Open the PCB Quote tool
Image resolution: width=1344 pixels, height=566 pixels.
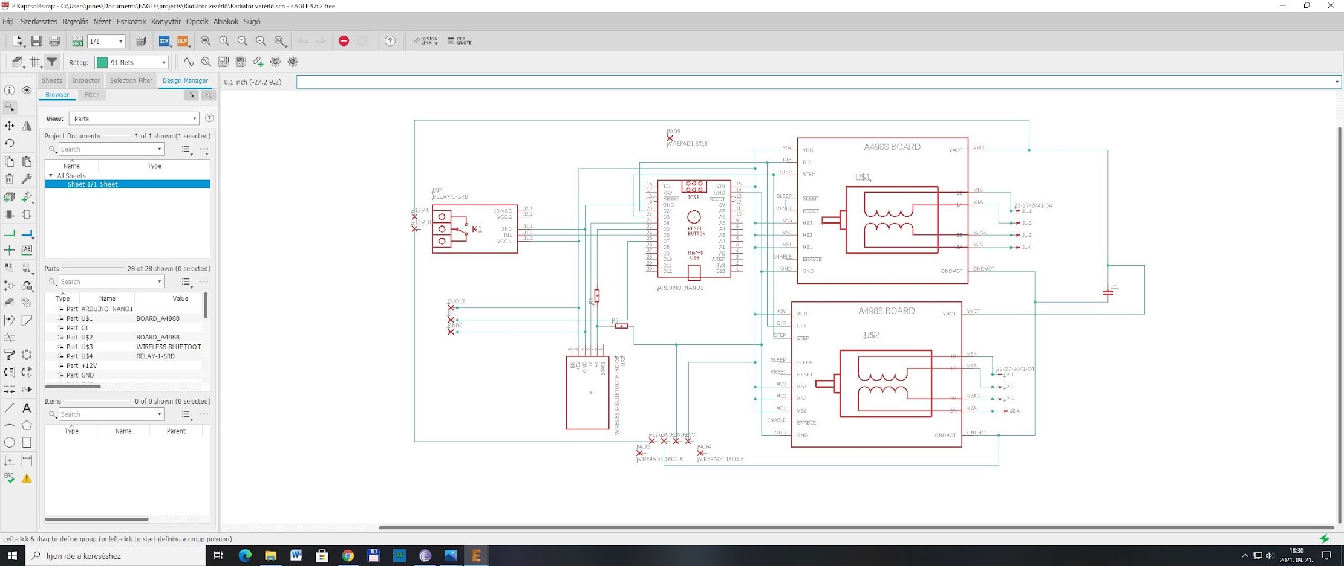pos(460,41)
